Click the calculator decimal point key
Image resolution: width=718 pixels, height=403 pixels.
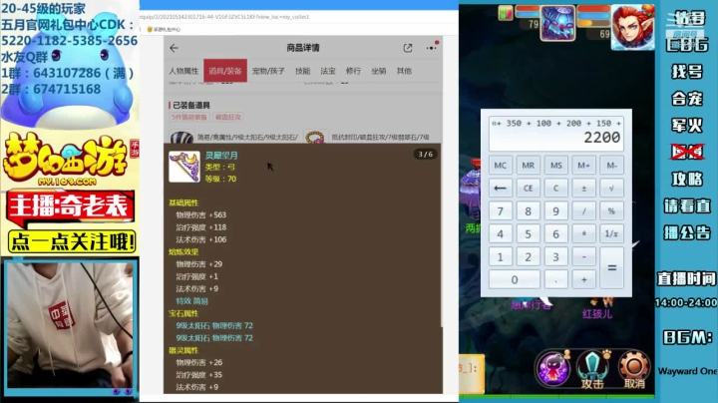(x=555, y=280)
